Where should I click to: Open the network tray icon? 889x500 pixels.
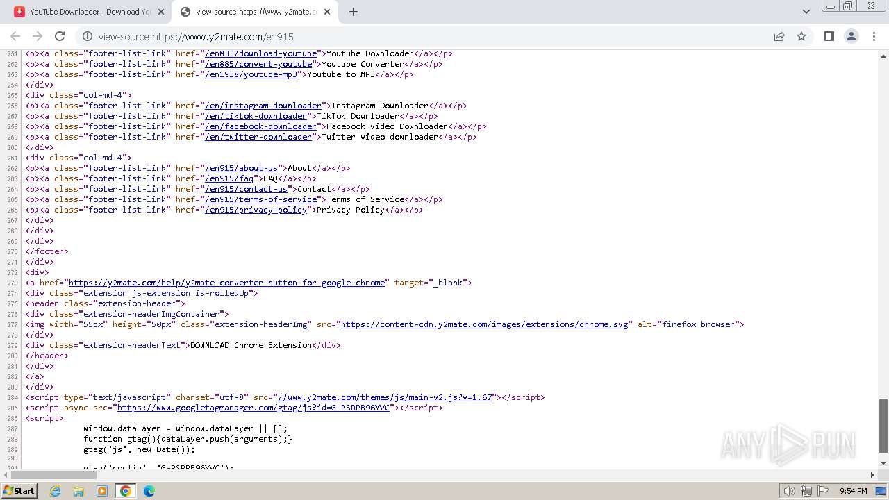tap(806, 491)
